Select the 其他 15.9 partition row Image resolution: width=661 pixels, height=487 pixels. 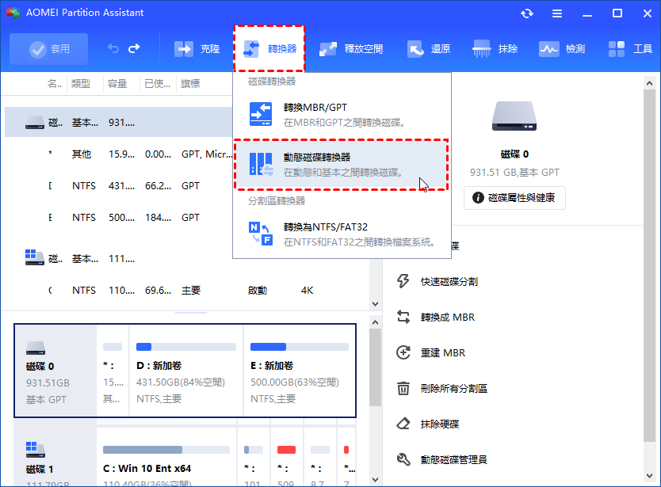coord(118,154)
